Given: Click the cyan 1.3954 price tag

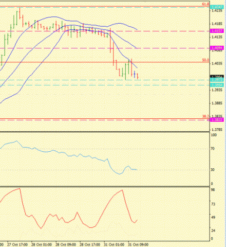Looking at the screenshot, I should click(217, 85).
